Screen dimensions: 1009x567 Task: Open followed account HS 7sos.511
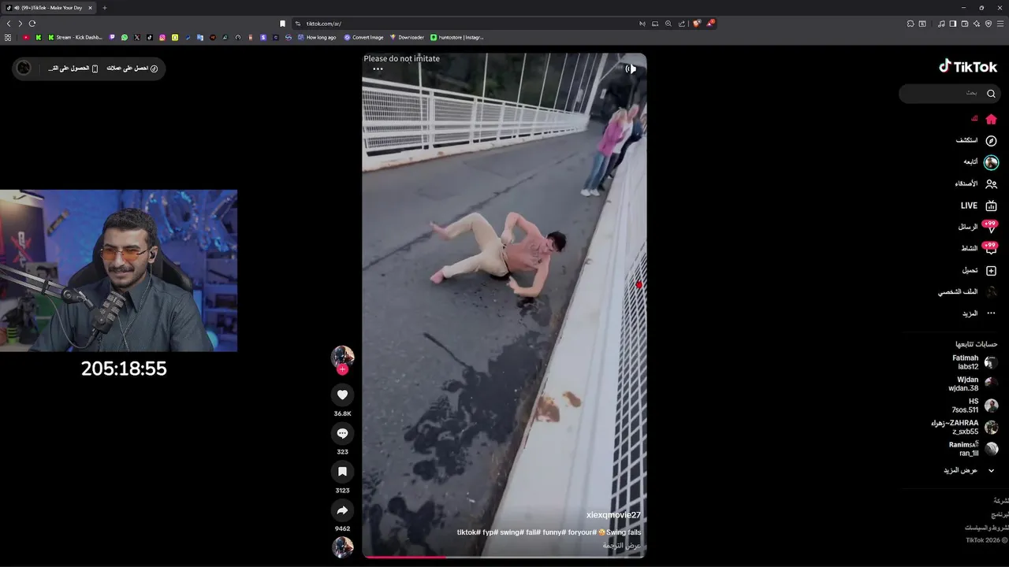(x=975, y=406)
